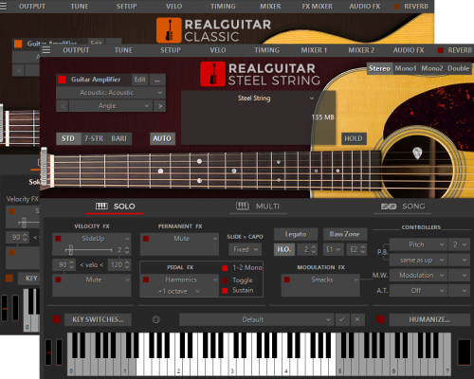The image size is (474, 379).
Task: Open the Audio FX tab in Steel String
Action: (409, 50)
